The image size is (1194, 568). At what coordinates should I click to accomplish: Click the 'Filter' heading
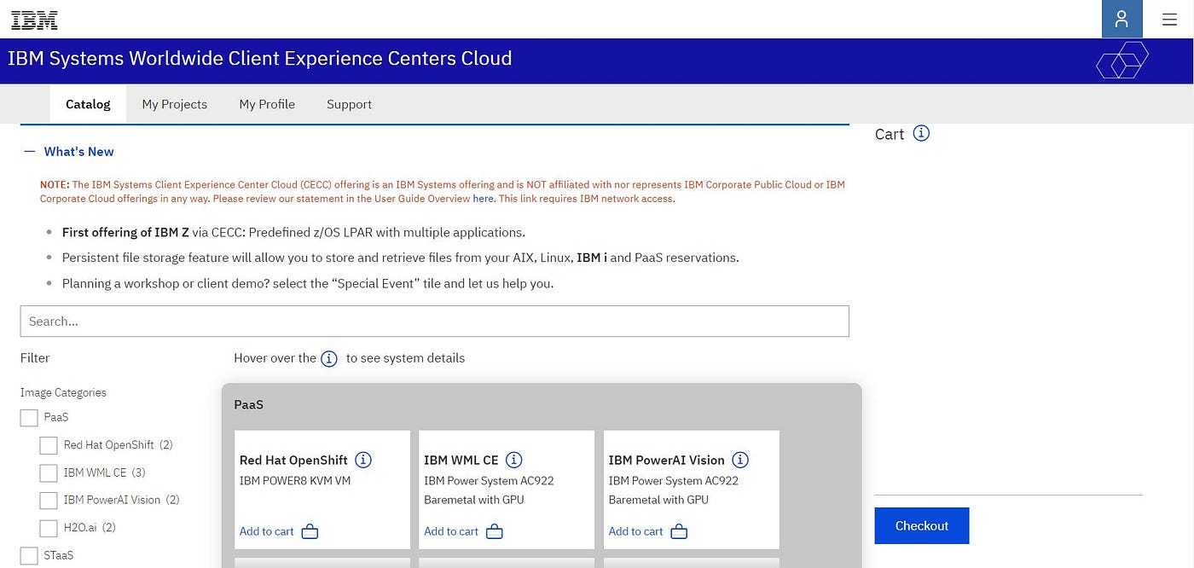35,358
